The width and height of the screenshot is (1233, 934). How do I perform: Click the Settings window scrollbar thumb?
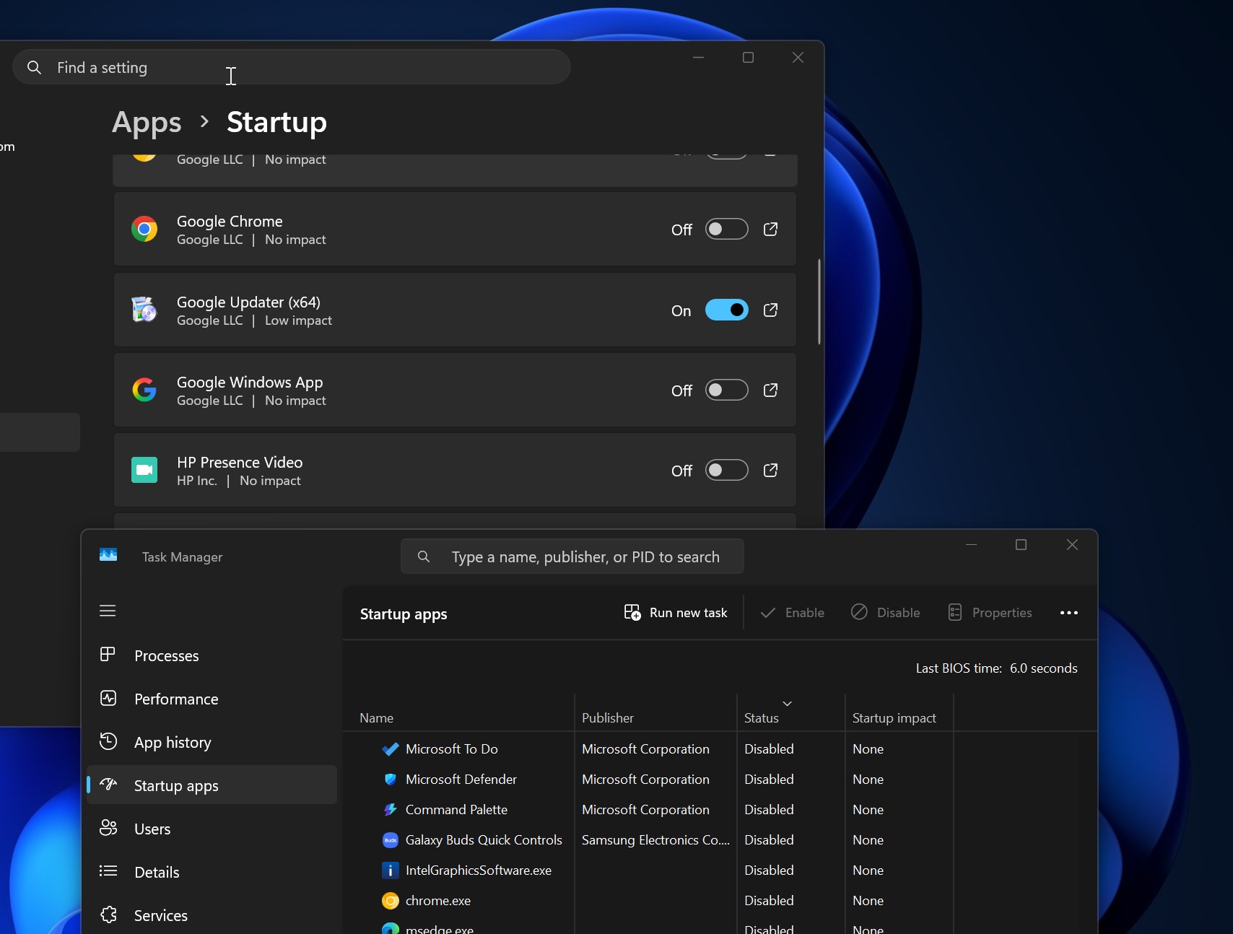819,302
